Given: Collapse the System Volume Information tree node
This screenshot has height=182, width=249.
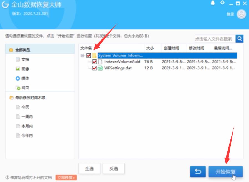Looking at the screenshot, I should pyautogui.click(x=82, y=56).
